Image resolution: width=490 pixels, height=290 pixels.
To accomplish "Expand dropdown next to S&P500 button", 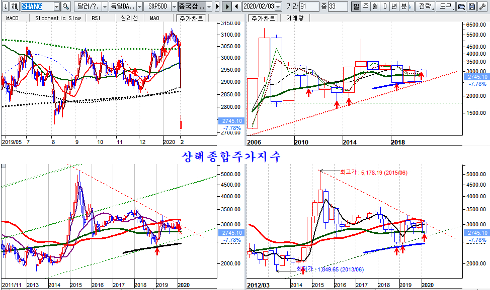I will [x=175, y=6].
